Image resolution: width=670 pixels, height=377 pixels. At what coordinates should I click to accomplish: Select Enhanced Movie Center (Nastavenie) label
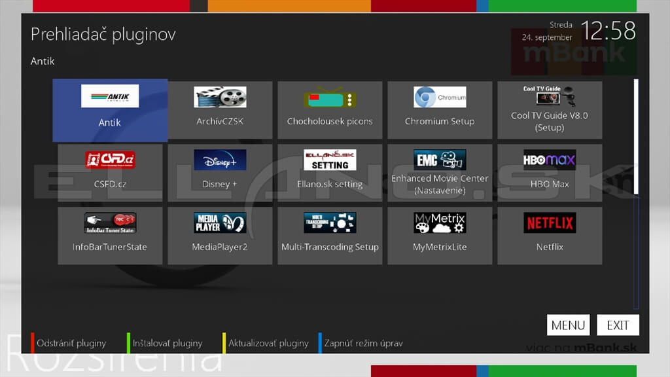[x=440, y=184]
